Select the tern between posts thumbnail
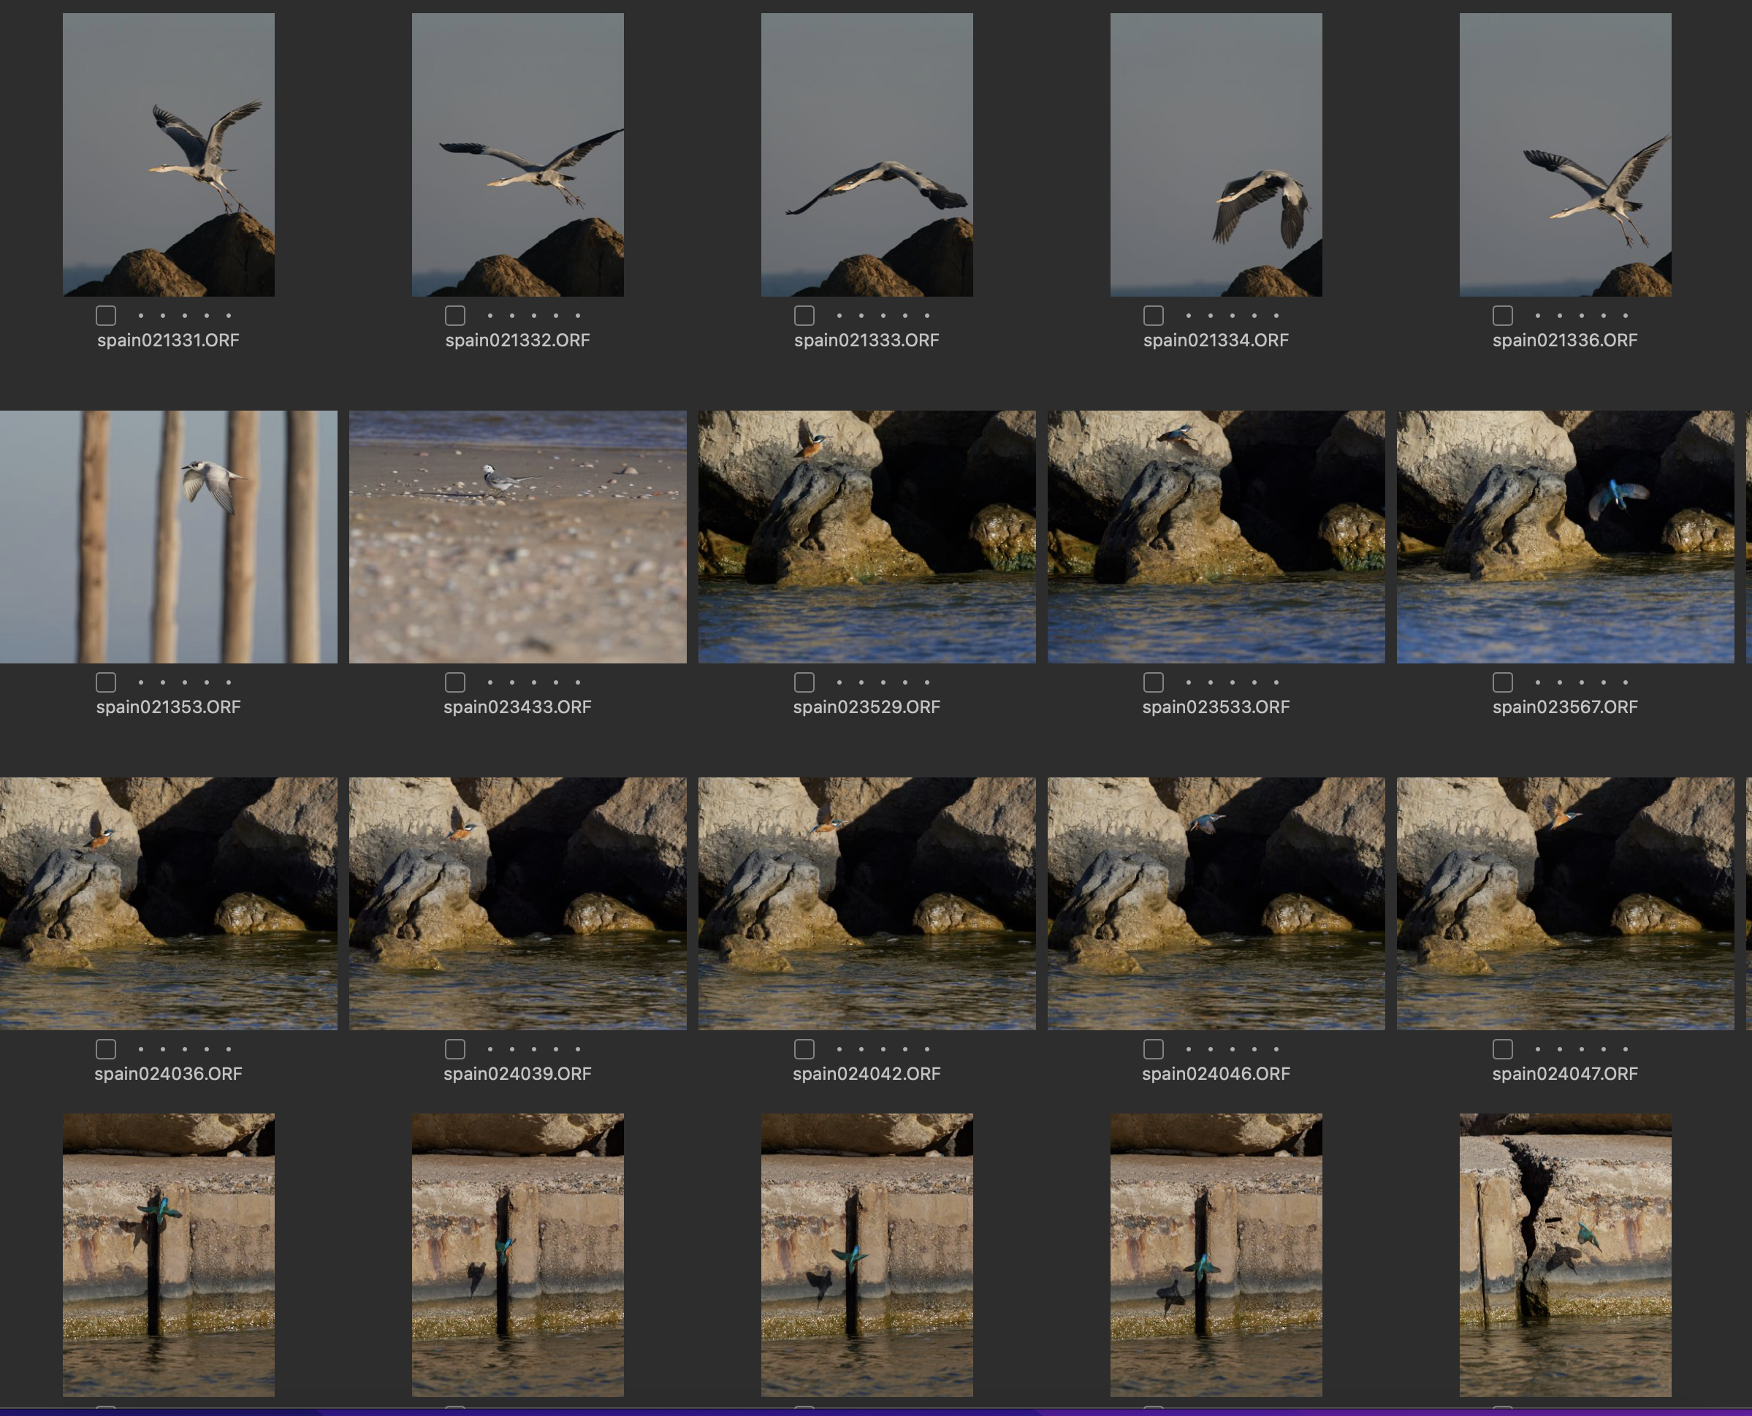1752x1416 pixels. [x=169, y=537]
